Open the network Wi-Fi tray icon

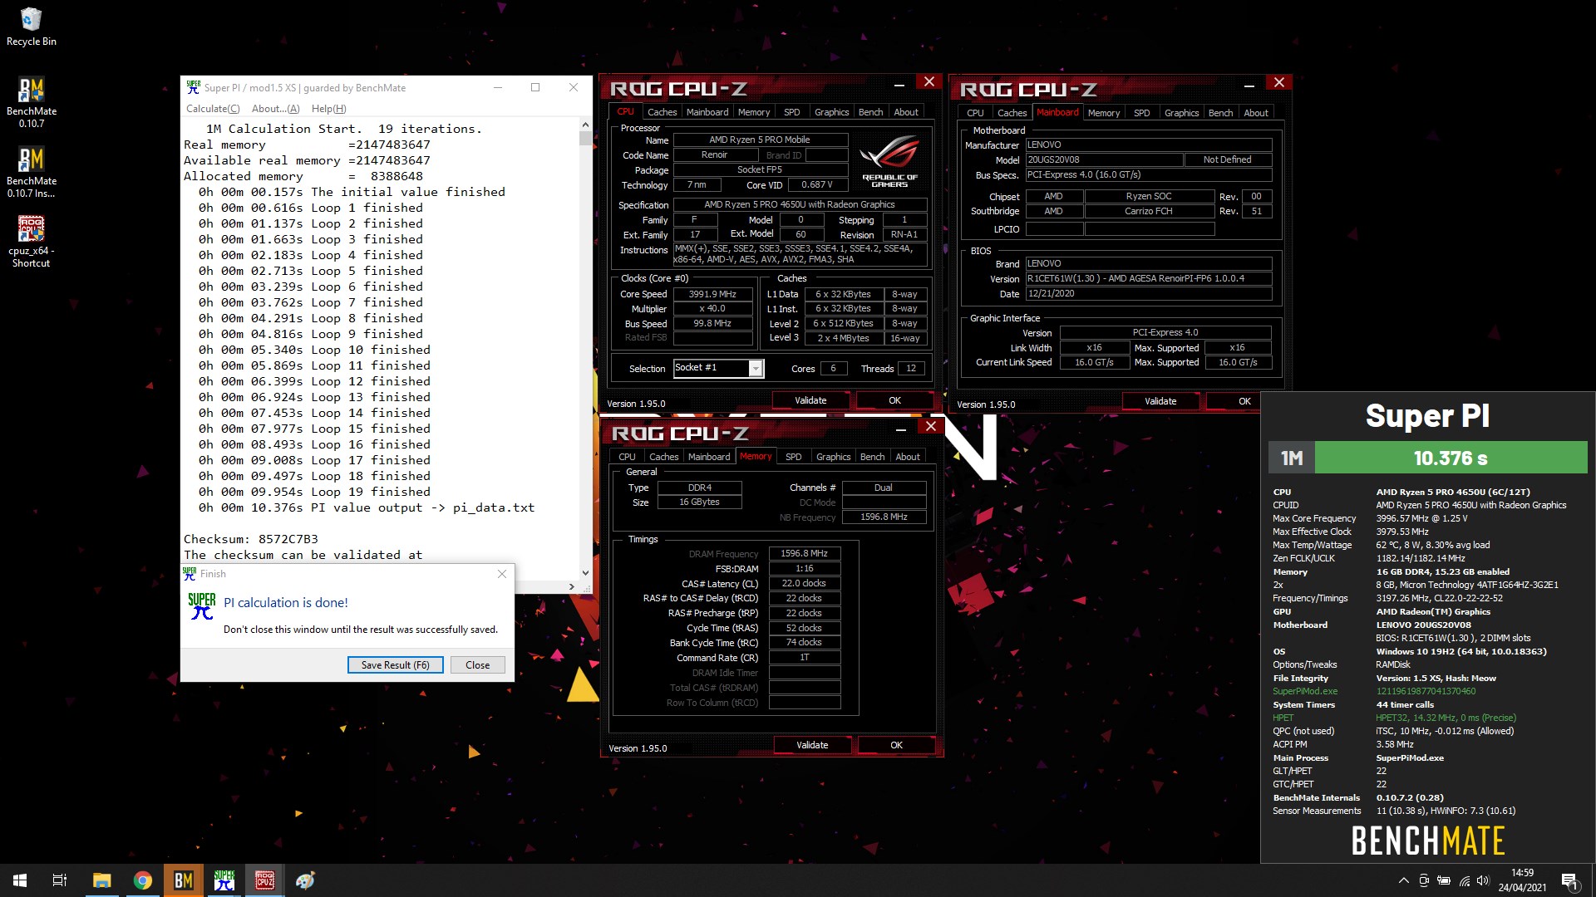[1464, 880]
